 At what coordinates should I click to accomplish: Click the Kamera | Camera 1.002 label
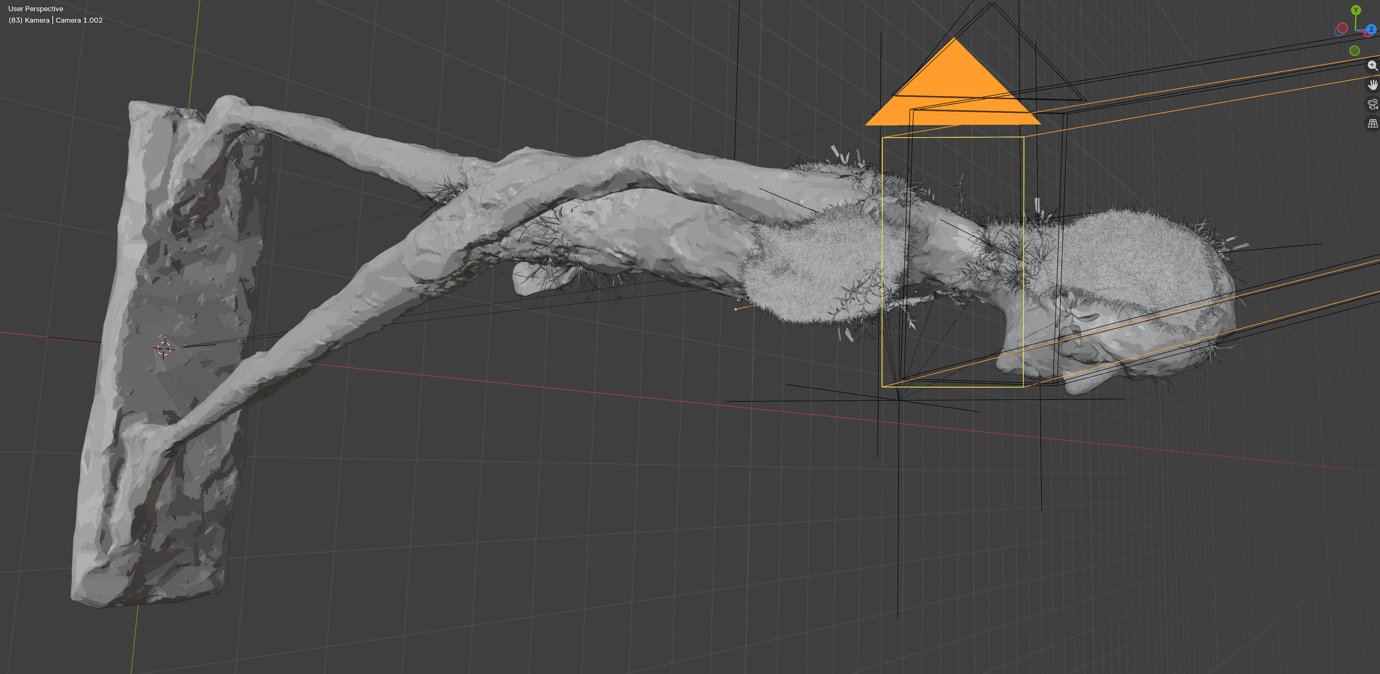[x=55, y=20]
